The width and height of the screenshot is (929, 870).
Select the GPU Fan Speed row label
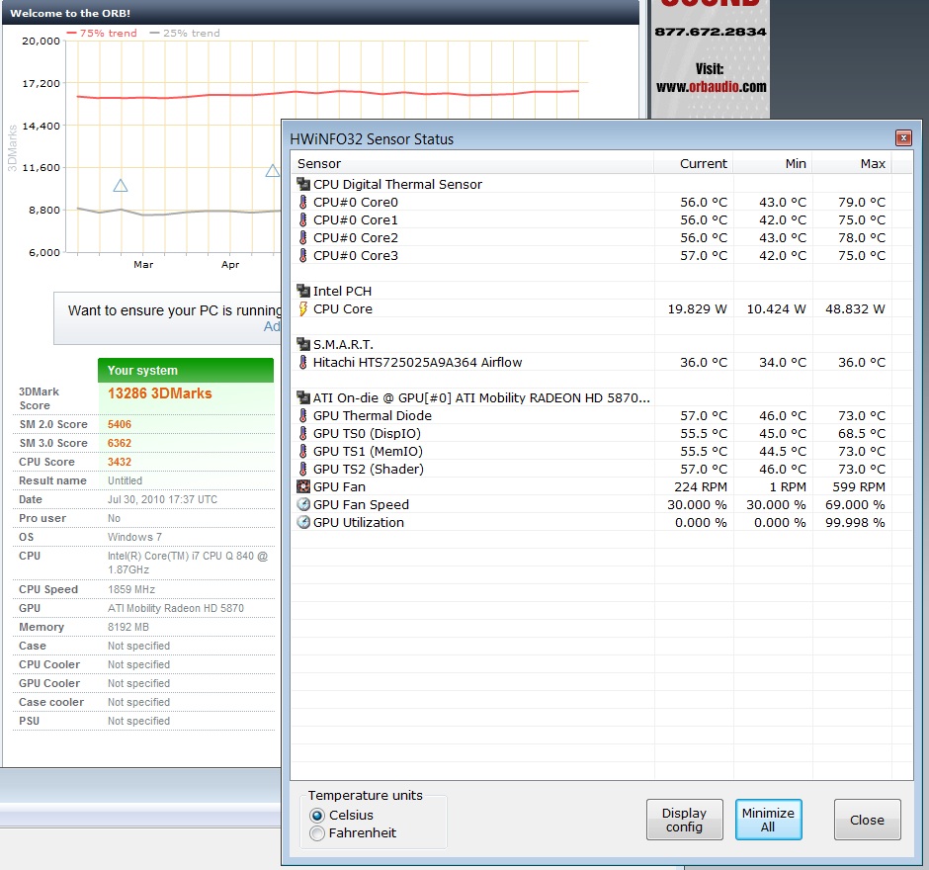tap(361, 504)
